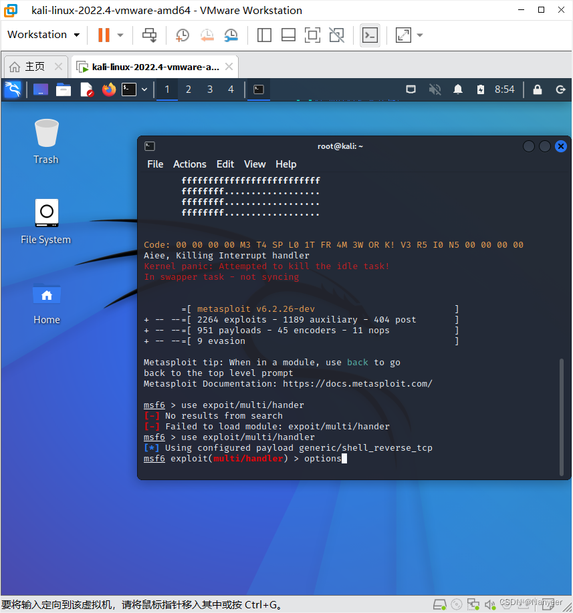Expand the terminal launcher dropdown arrow
This screenshot has width=573, height=613.
(x=144, y=89)
